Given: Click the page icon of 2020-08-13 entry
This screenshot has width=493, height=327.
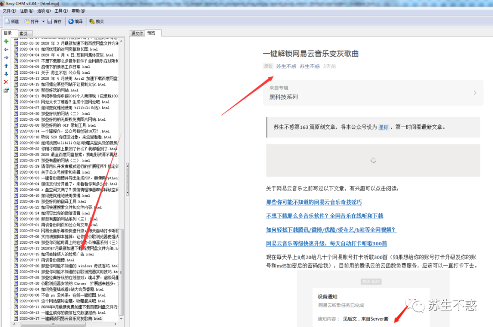Looking at the screenshot, I should click(16, 312).
